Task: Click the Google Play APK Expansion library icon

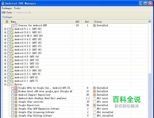Action: 16,109
